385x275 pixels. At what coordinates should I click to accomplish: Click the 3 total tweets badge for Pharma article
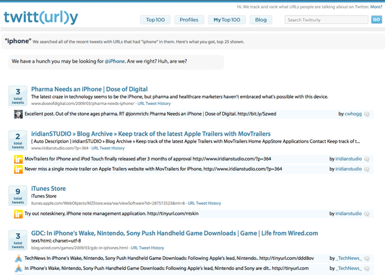tap(18, 96)
